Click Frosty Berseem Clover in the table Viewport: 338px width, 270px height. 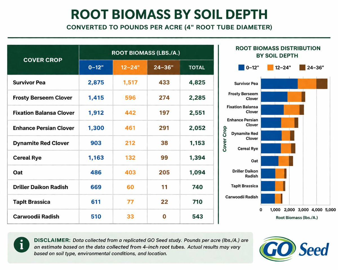click(43, 98)
